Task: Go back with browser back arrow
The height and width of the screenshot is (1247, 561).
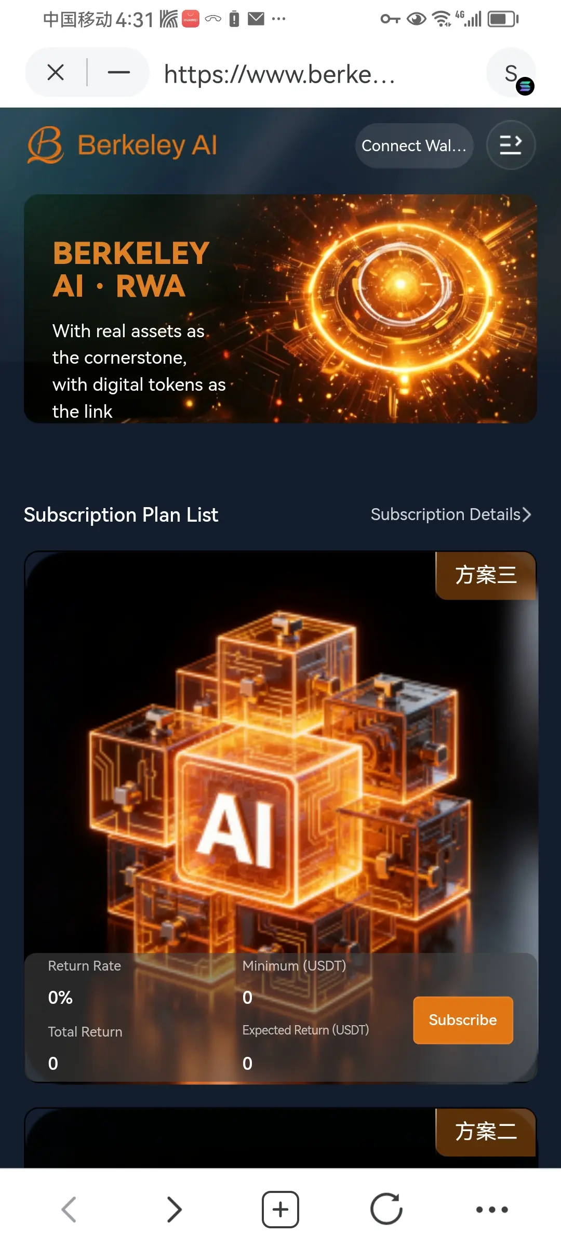Action: tap(69, 1210)
